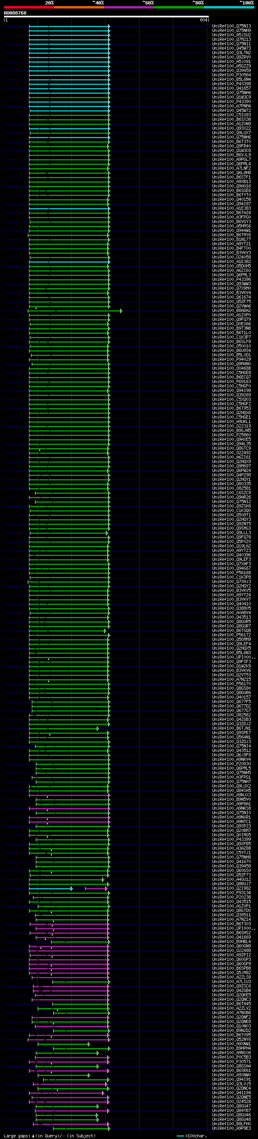Screen dimensions: 258x1139
Task: Select hit label UniRef100_Q10N03
Action: click(231, 1026)
